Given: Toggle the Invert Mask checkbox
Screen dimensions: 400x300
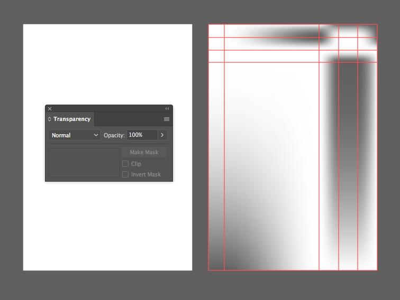Looking at the screenshot, I should (x=125, y=174).
